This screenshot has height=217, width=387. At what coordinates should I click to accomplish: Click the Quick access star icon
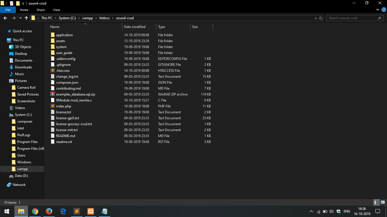click(9, 31)
